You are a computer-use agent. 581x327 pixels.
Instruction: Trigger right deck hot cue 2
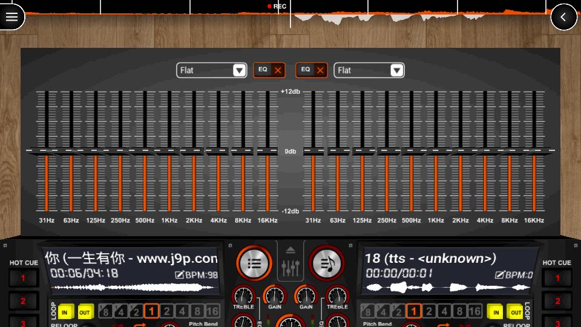click(557, 301)
